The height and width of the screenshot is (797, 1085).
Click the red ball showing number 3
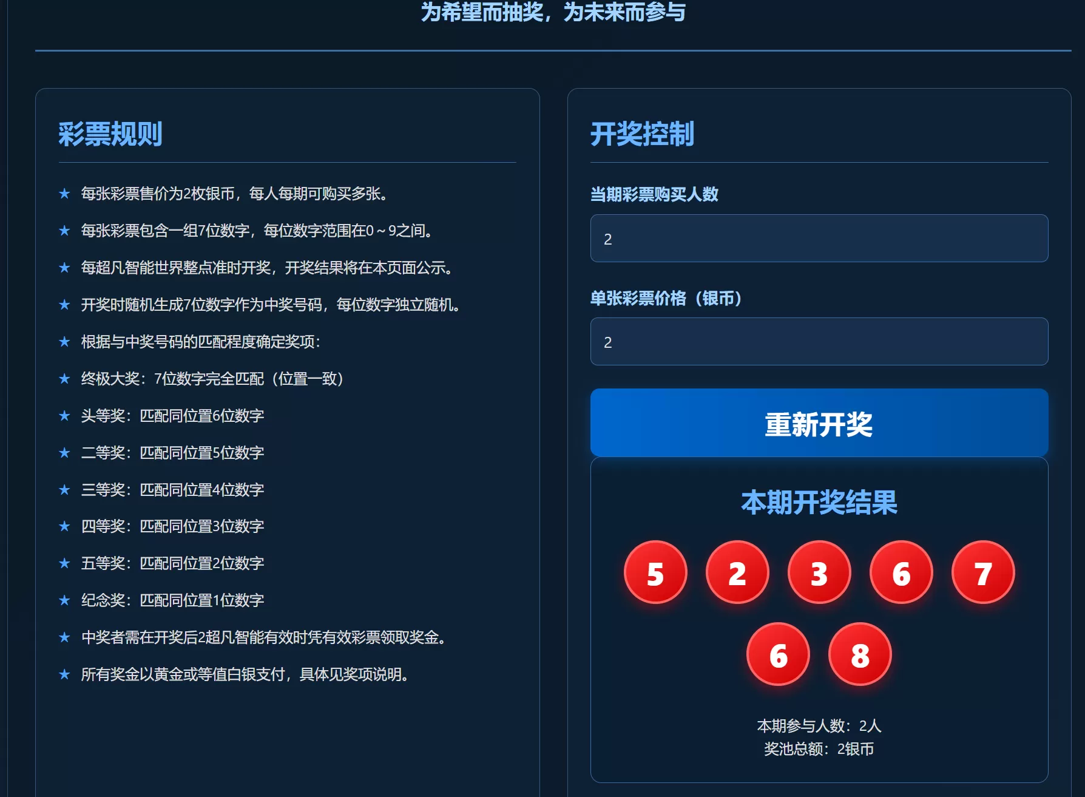pos(819,571)
